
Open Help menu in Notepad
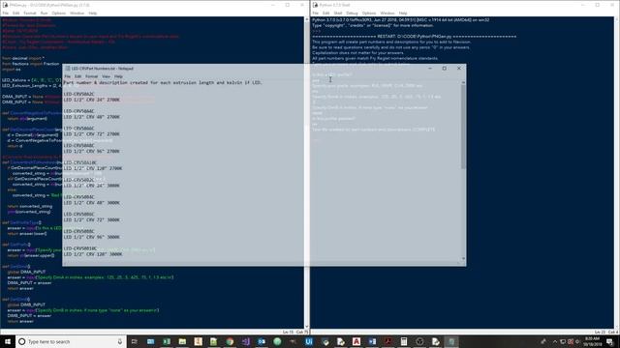[x=118, y=76]
